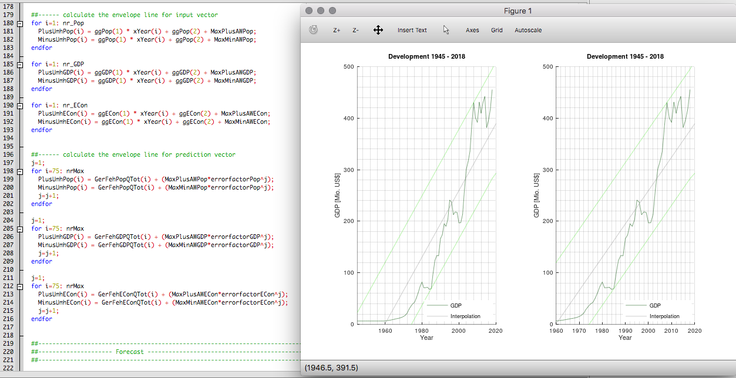Viewport: 736px width, 378px height.
Task: Click the MinusUmhGDP line with MaxMinAWGDP at 187
Action: (x=147, y=81)
